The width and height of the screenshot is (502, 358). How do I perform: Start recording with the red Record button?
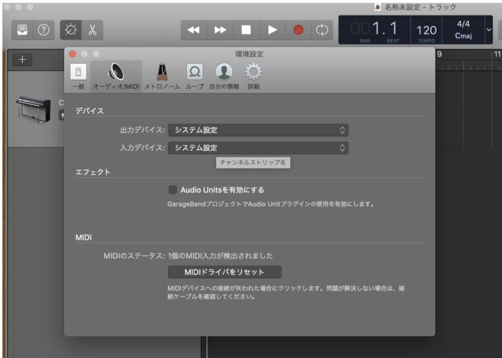[x=299, y=30]
